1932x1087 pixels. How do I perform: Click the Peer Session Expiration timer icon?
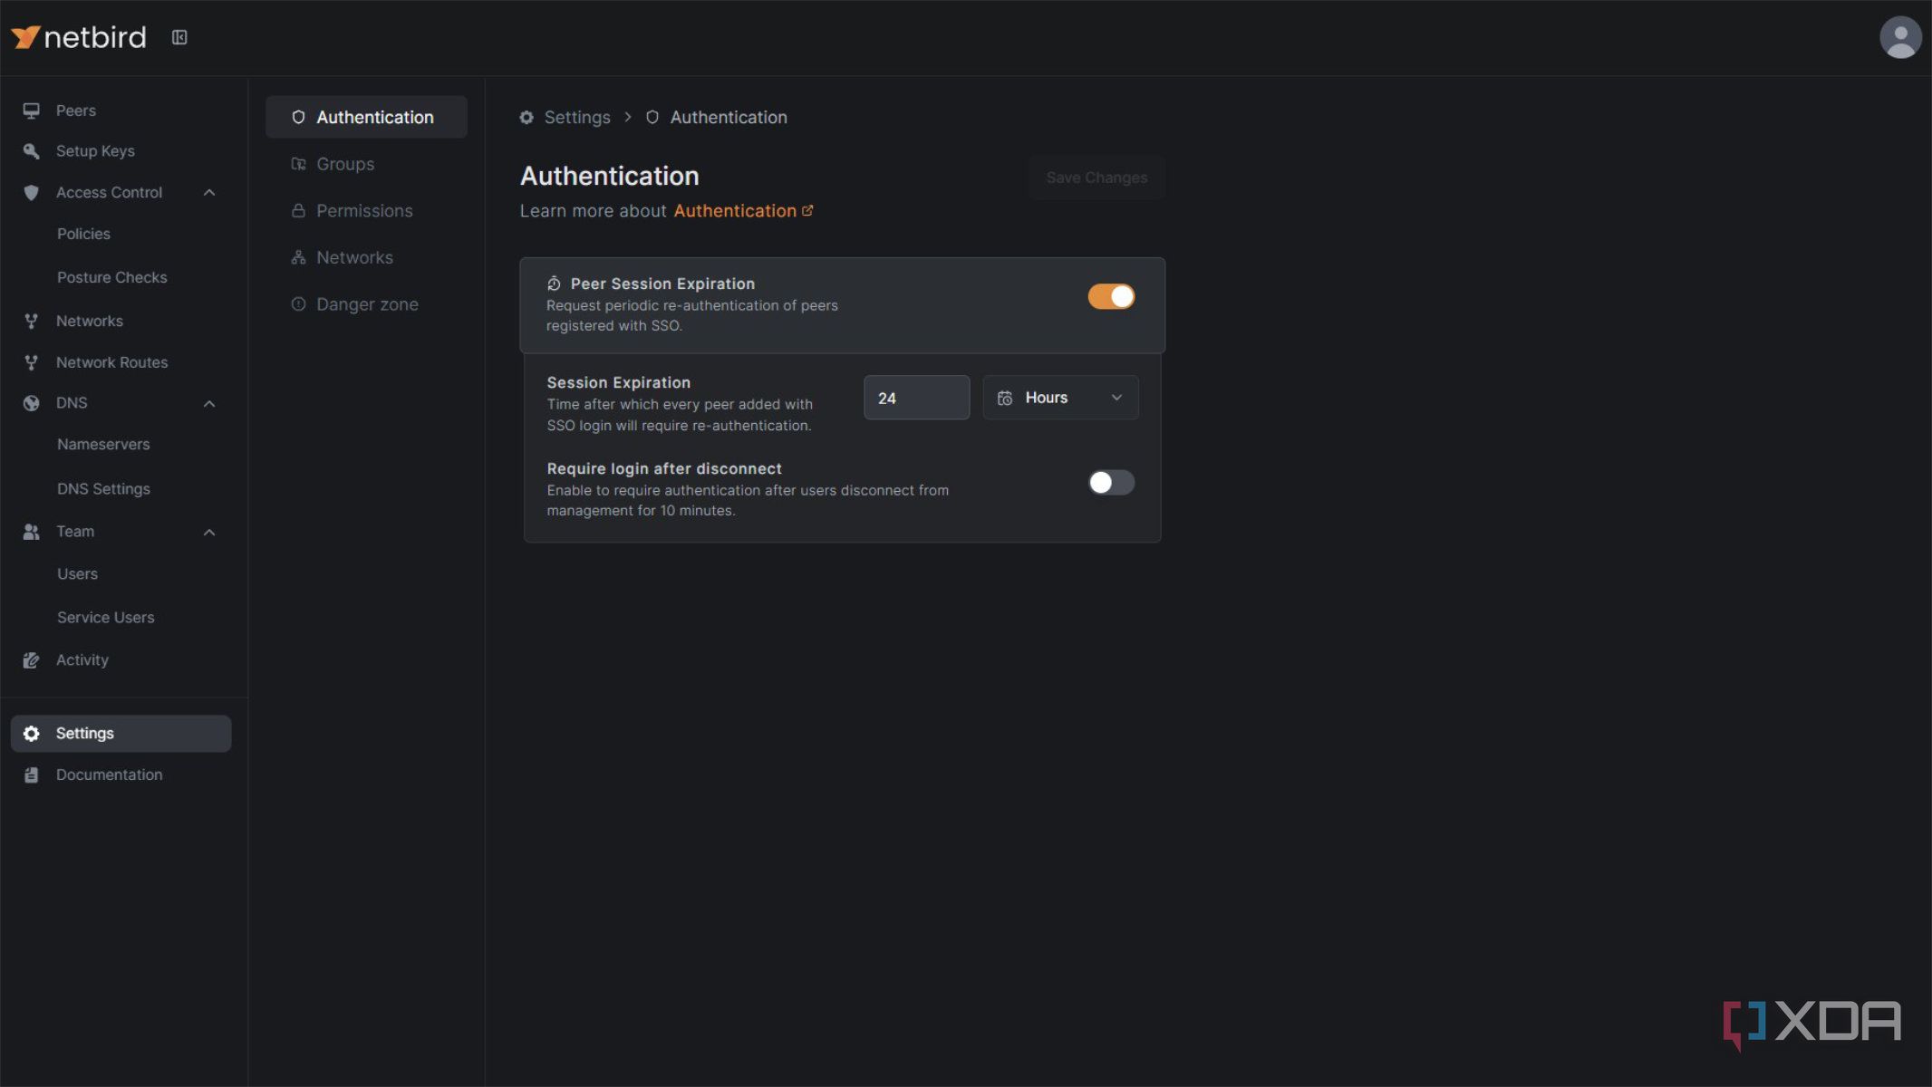(554, 284)
